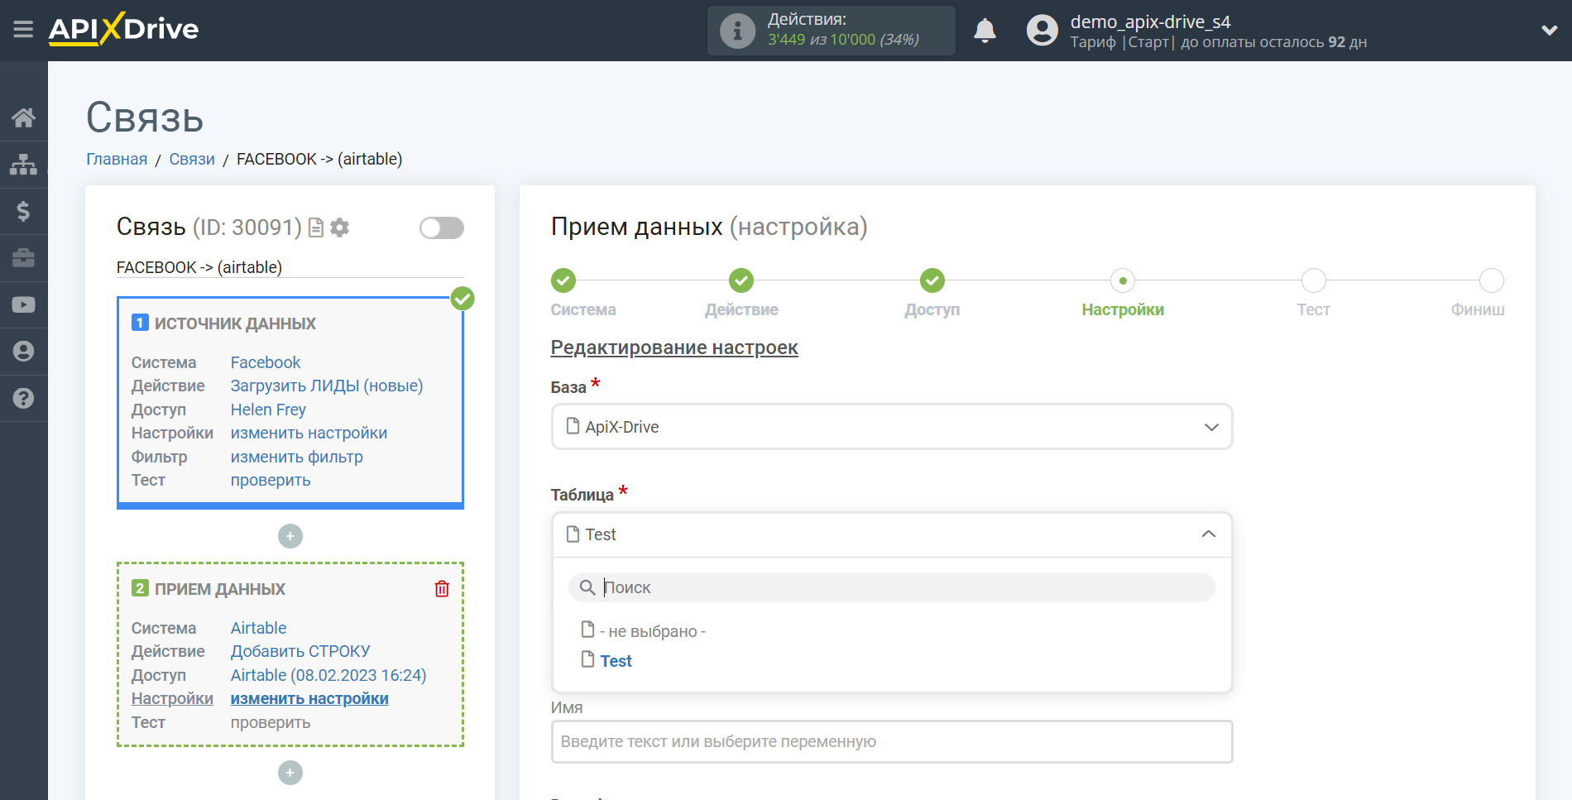Screen dimensions: 1572x800
Task: Click the 'demo_apix-drive_s4' username
Action: point(1150,22)
